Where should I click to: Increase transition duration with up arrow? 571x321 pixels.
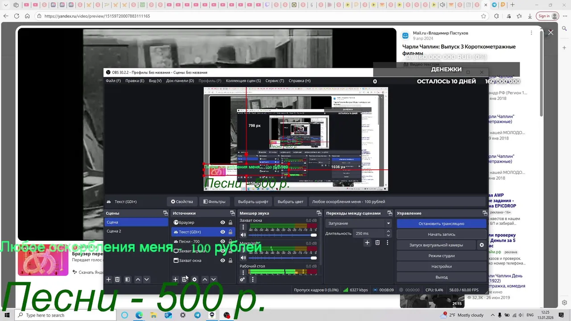pos(388,231)
